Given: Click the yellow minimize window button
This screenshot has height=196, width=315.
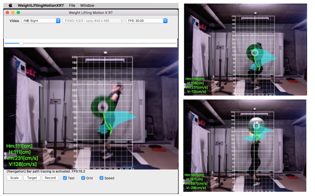Looking at the screenshot, I should coord(13,13).
